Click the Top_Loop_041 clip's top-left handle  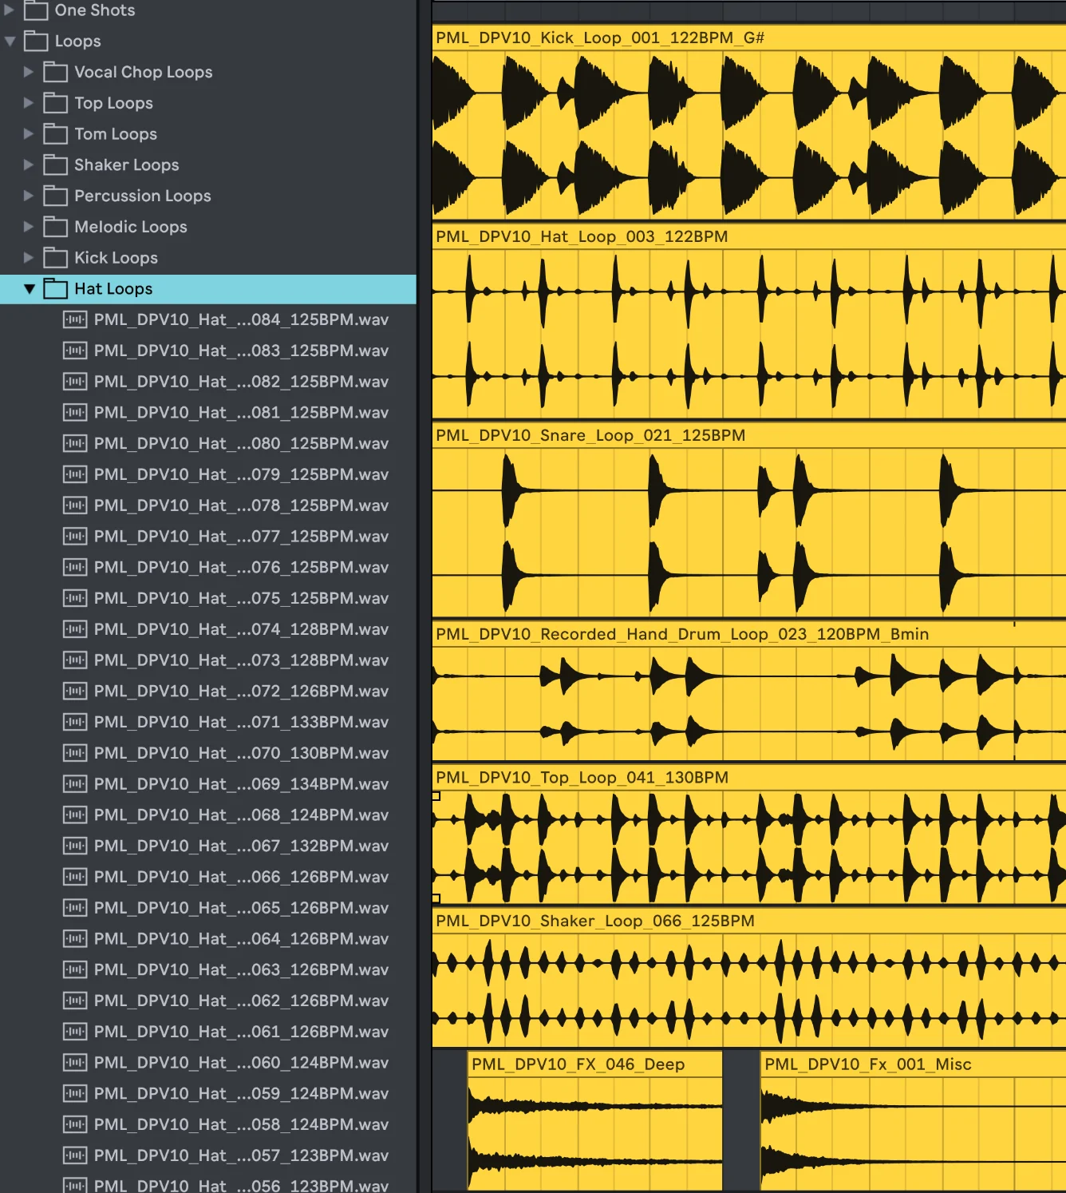click(436, 796)
